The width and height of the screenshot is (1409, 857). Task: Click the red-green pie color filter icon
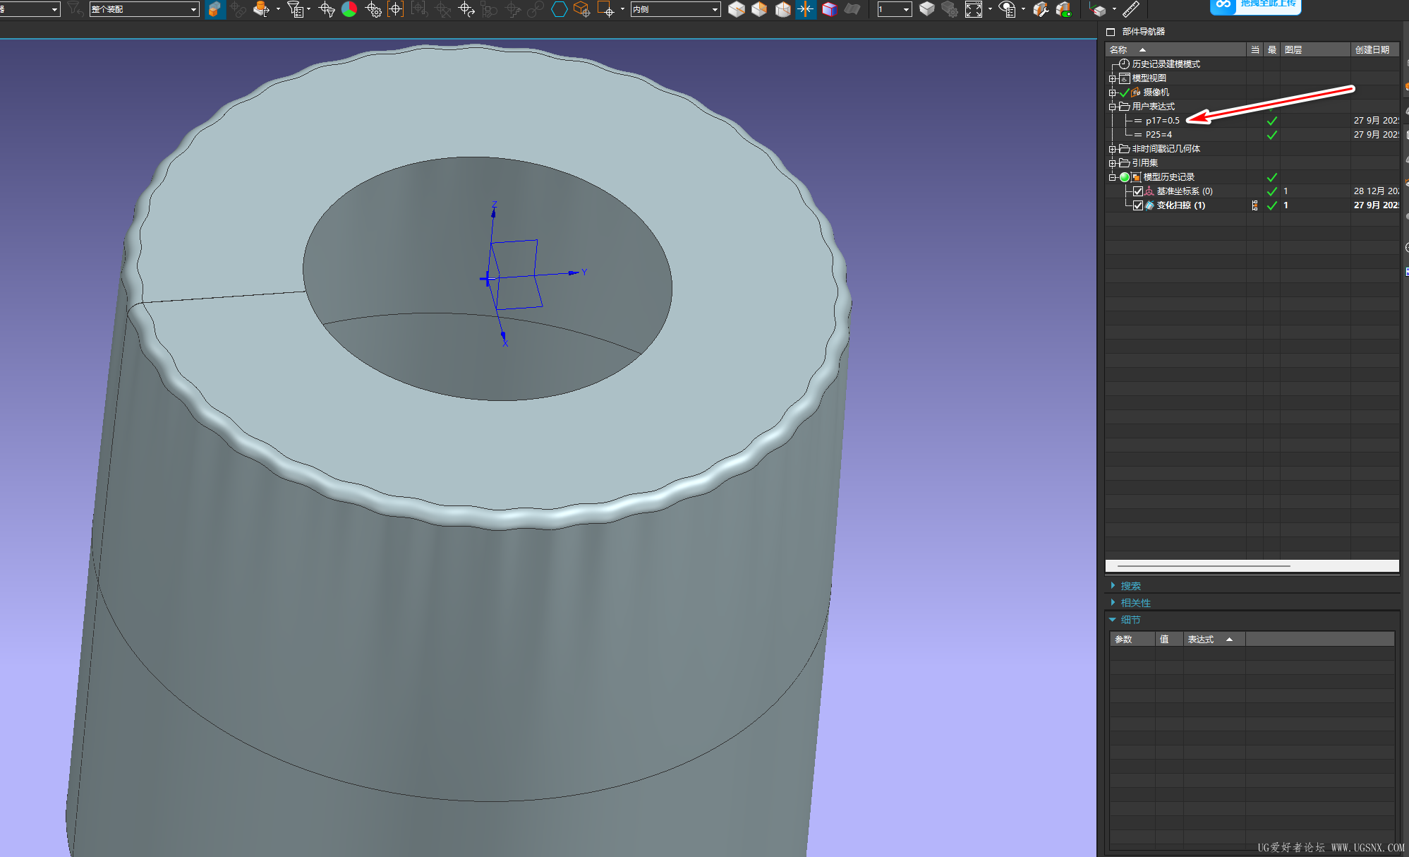tap(349, 9)
